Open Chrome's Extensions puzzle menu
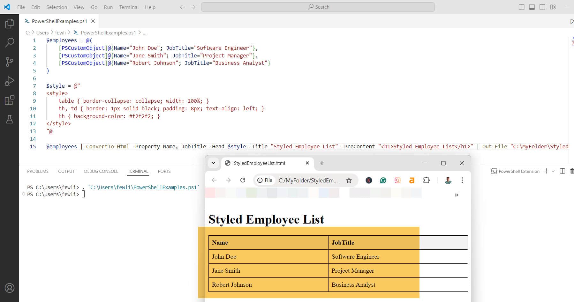 pyautogui.click(x=427, y=180)
